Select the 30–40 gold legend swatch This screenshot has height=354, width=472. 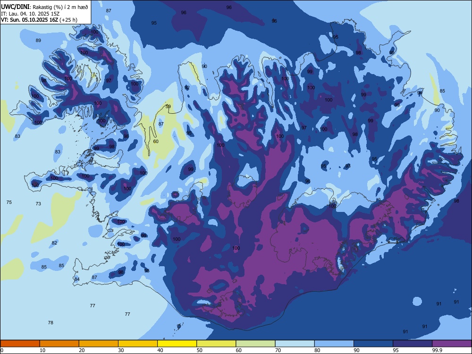click(x=138, y=344)
